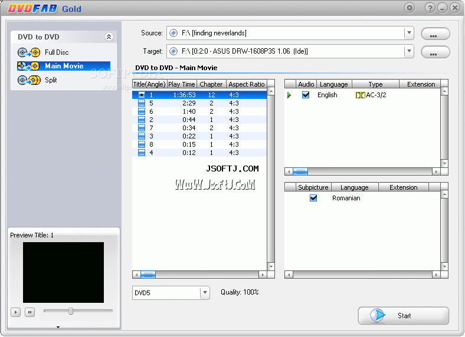
Task: Play the title preview
Action: [x=16, y=312]
